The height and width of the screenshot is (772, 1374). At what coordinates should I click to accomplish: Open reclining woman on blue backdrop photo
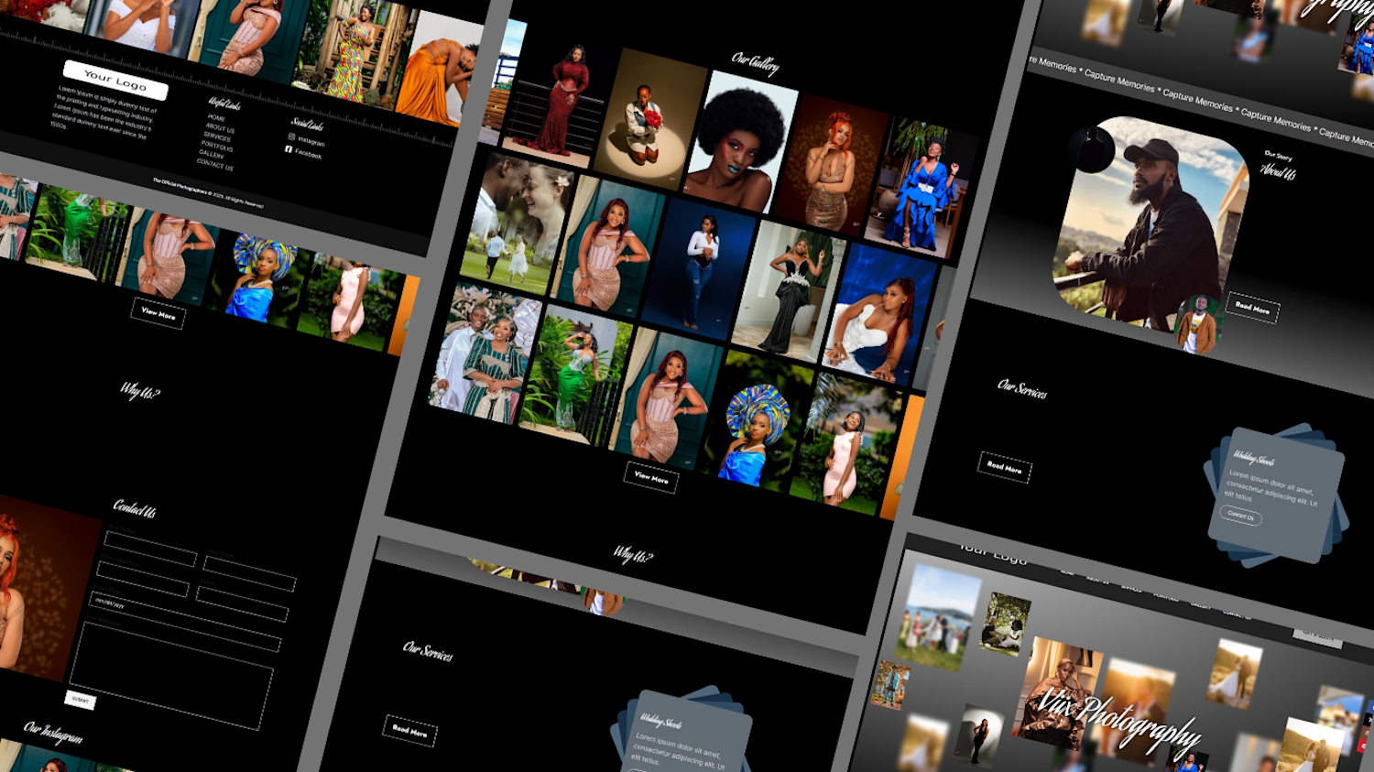(879, 314)
